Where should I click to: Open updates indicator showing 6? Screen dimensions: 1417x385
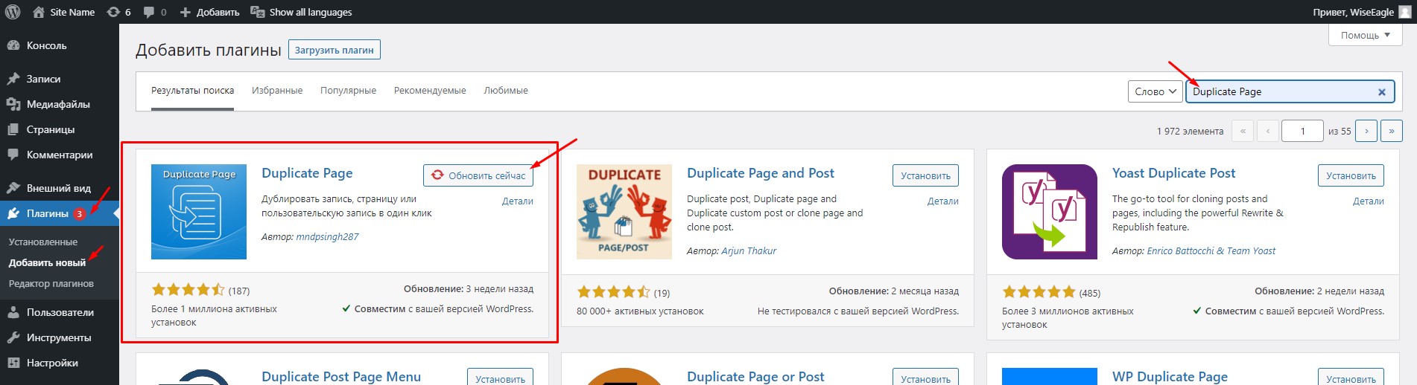click(118, 12)
